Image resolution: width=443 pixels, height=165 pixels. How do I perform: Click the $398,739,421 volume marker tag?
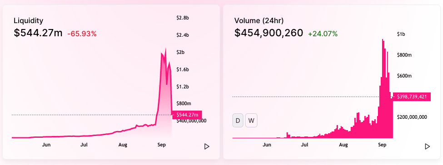(x=412, y=97)
